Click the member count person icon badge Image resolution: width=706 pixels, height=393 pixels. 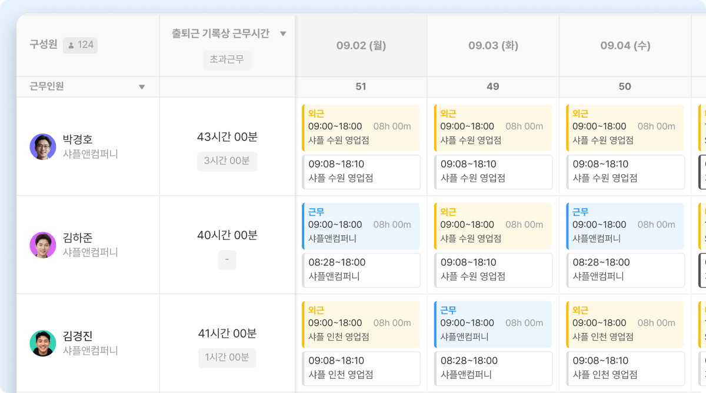tap(80, 45)
